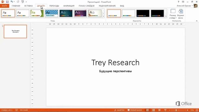Apply the second plain white theme
Viewport: 199px width, 112px height.
[x=23, y=13]
